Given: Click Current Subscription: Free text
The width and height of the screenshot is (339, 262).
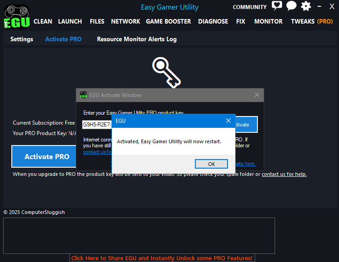Looking at the screenshot, I should [x=44, y=123].
